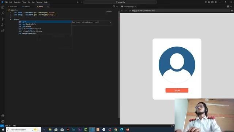Open the Extensions view

click(3, 31)
